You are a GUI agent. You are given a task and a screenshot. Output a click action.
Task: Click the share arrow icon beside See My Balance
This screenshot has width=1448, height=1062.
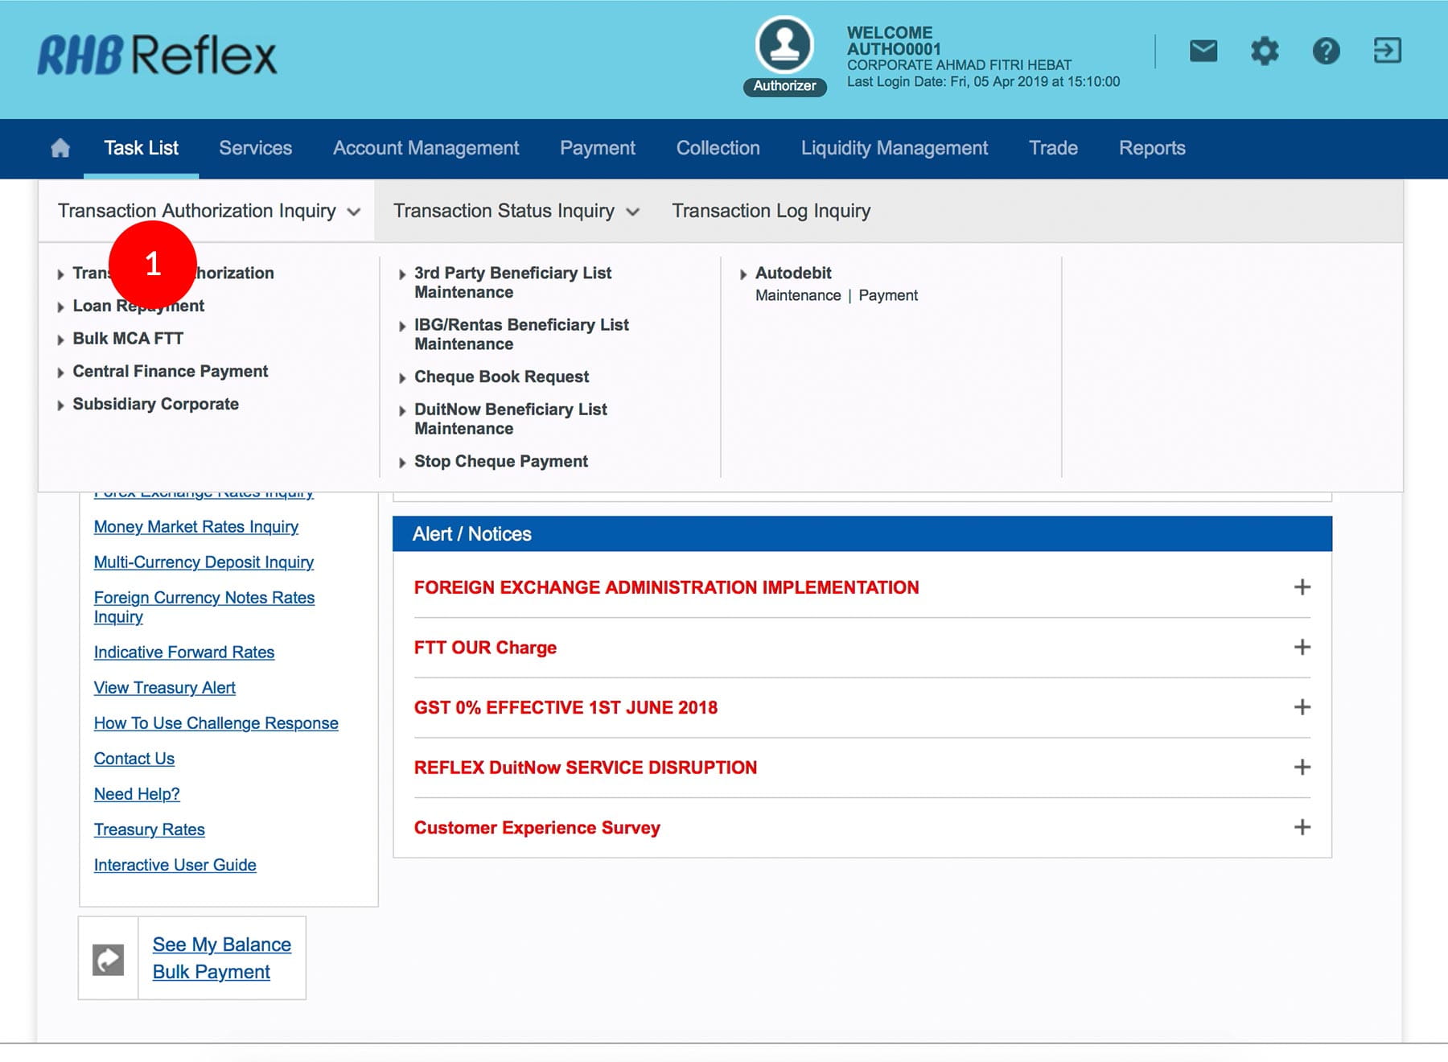pos(109,959)
